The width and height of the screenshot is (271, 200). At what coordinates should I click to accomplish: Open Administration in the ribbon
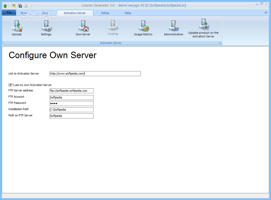click(x=173, y=28)
